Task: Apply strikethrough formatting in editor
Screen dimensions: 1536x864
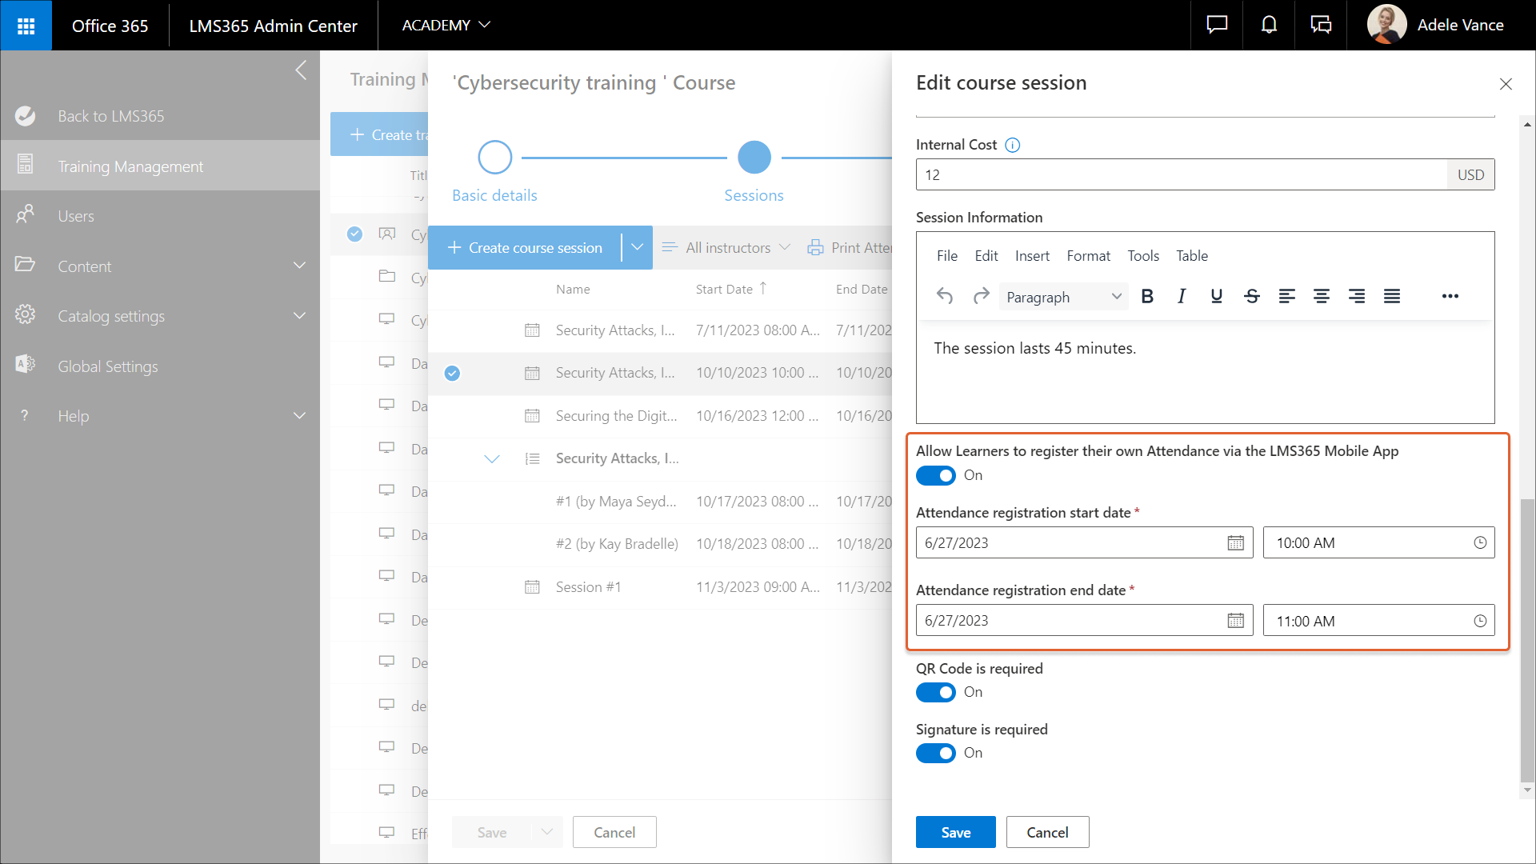Action: pyautogui.click(x=1252, y=297)
